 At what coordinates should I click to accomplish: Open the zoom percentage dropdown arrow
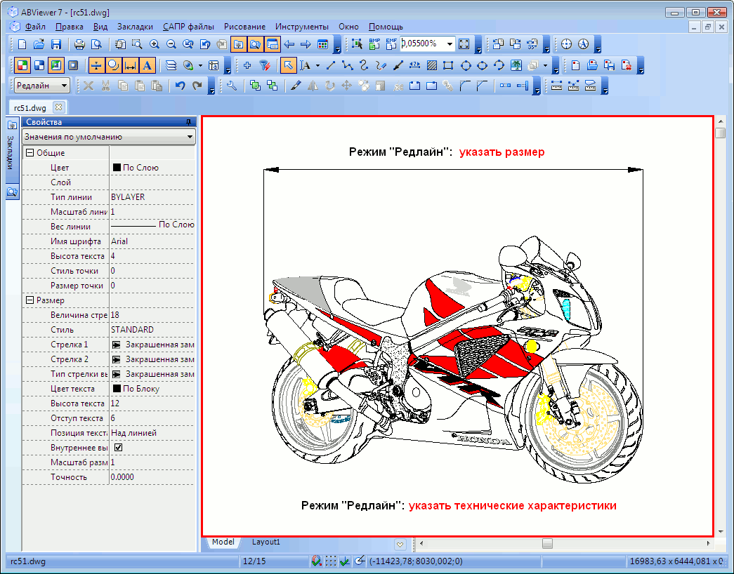(x=450, y=44)
